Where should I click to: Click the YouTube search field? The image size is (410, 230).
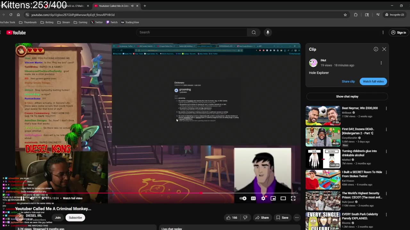point(192,32)
